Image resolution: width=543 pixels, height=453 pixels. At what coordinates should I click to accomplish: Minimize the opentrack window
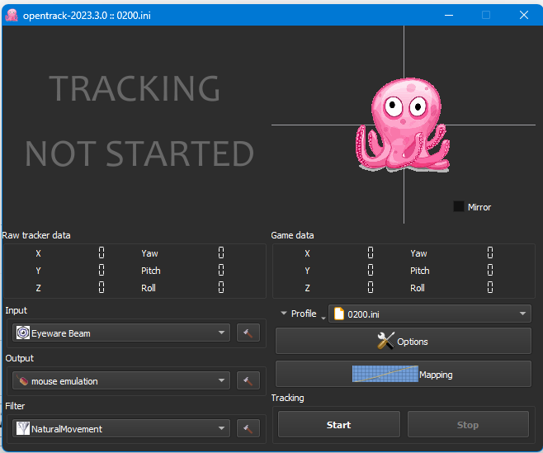(x=448, y=15)
